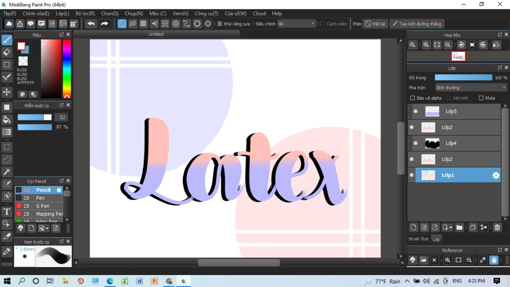510x287 pixels.
Task: Pick a hue from rainbow bar
Action: [x=67, y=68]
